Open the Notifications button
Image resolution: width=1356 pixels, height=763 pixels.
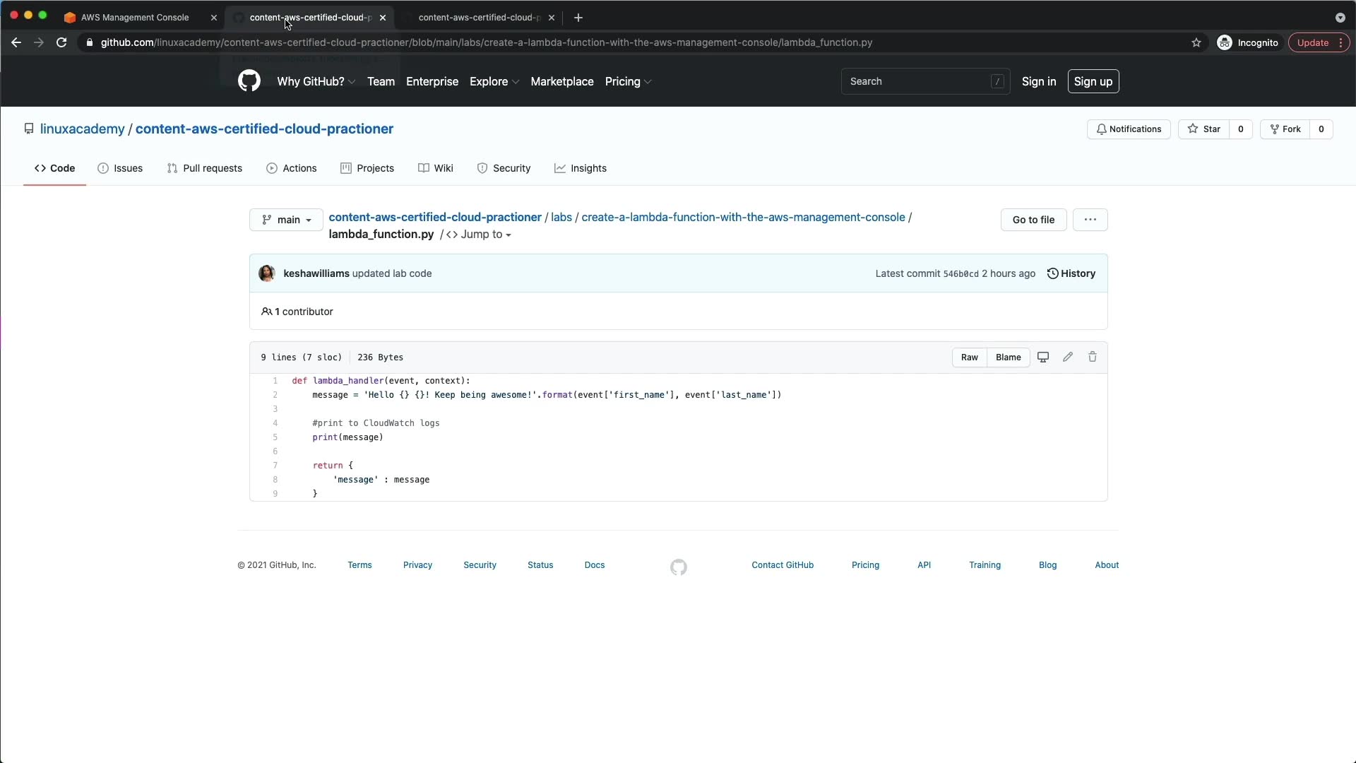tap(1129, 129)
